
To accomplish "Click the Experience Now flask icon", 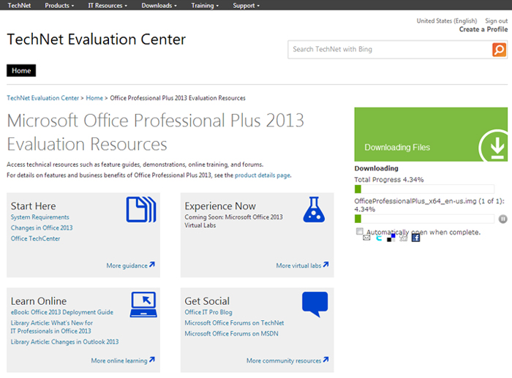I will tap(314, 210).
